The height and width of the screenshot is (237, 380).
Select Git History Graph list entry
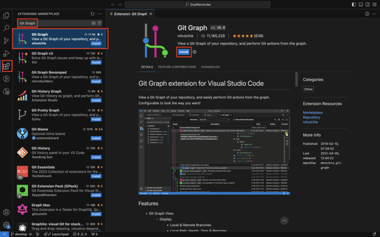pyautogui.click(x=59, y=96)
